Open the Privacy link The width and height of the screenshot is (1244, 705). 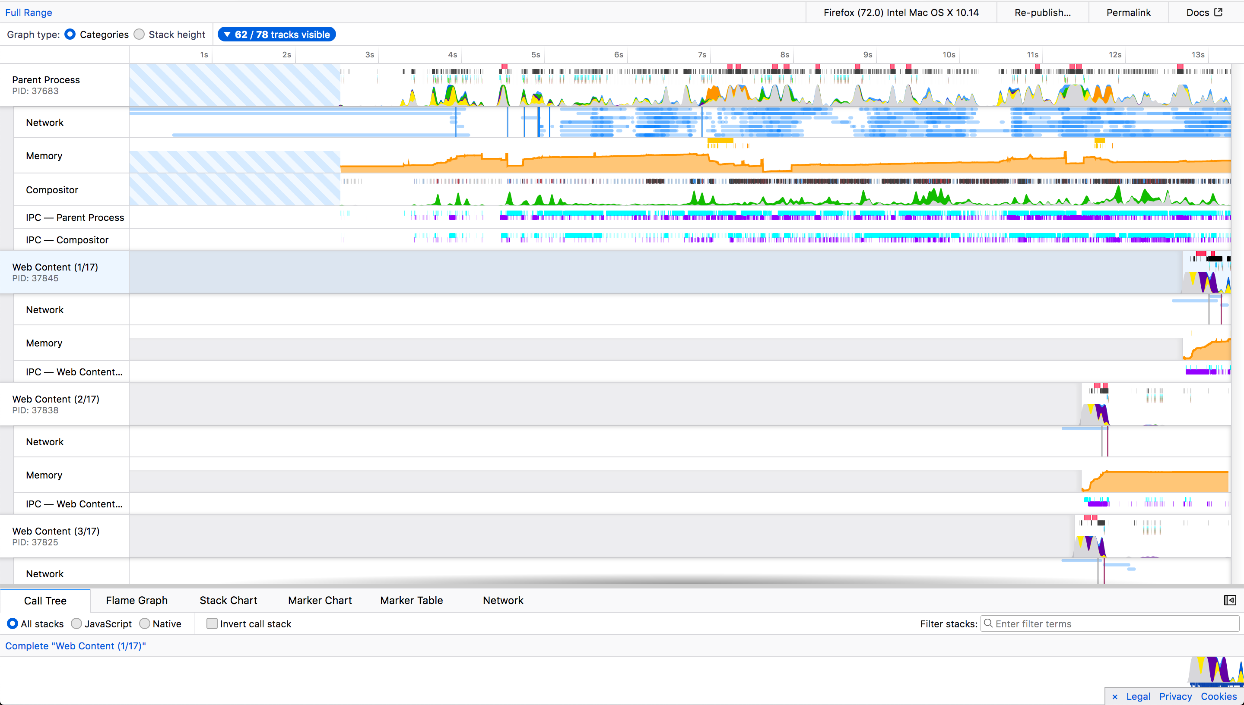coord(1175,696)
